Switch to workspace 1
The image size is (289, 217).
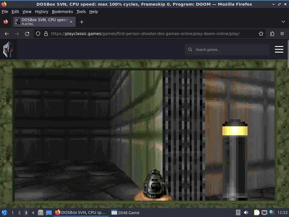(x=12, y=213)
